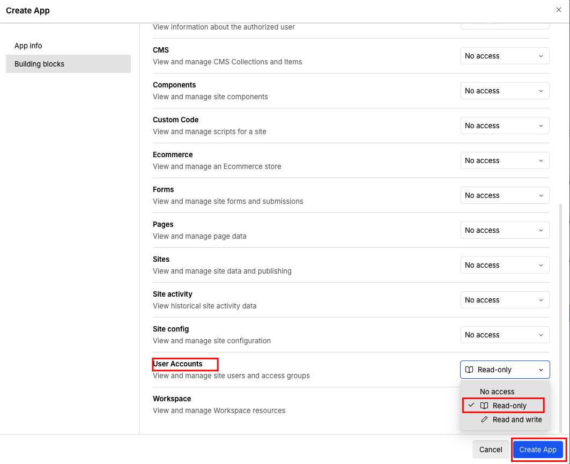Select No access for User Accounts
This screenshot has width=570, height=464.
coord(497,392)
